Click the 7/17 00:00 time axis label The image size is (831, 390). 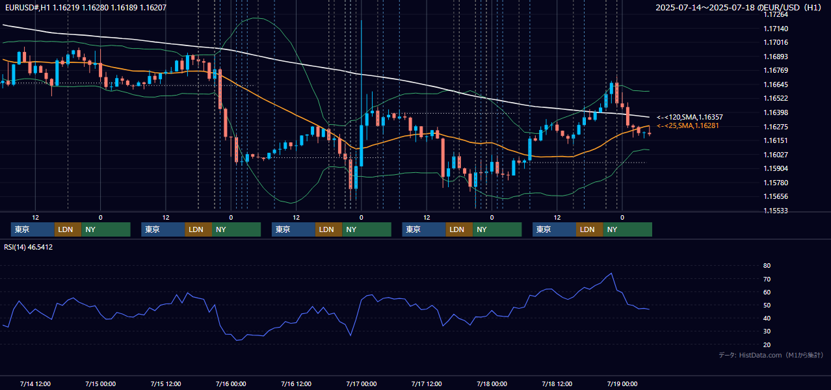361,383
